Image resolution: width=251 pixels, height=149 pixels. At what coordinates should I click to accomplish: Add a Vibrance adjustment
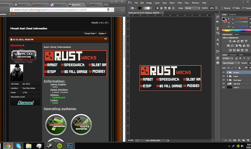pyautogui.click(x=246, y=41)
